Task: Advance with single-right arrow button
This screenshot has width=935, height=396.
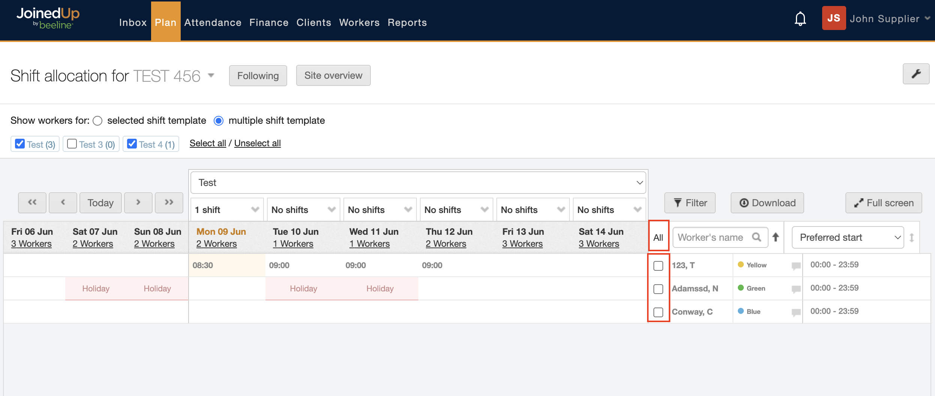Action: coord(138,202)
